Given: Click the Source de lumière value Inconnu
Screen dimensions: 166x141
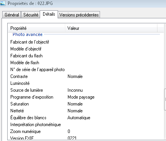Looking at the screenshot, I should (75, 90).
